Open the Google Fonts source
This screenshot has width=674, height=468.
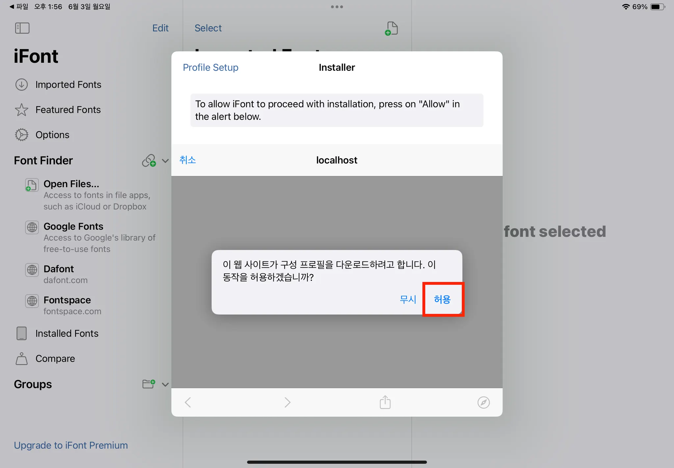click(x=73, y=226)
